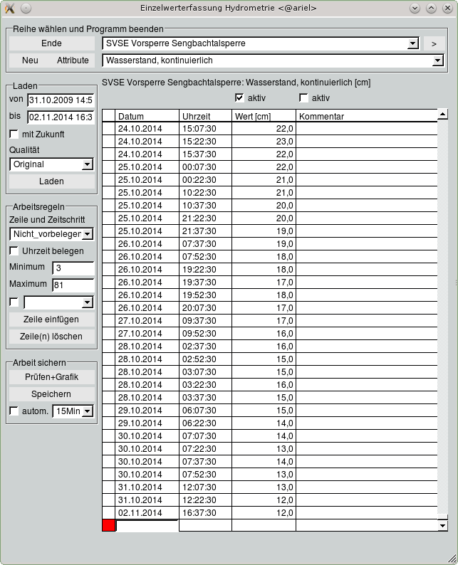Click the 'Zeile einfügen' button
458x565 pixels.
pos(51,320)
